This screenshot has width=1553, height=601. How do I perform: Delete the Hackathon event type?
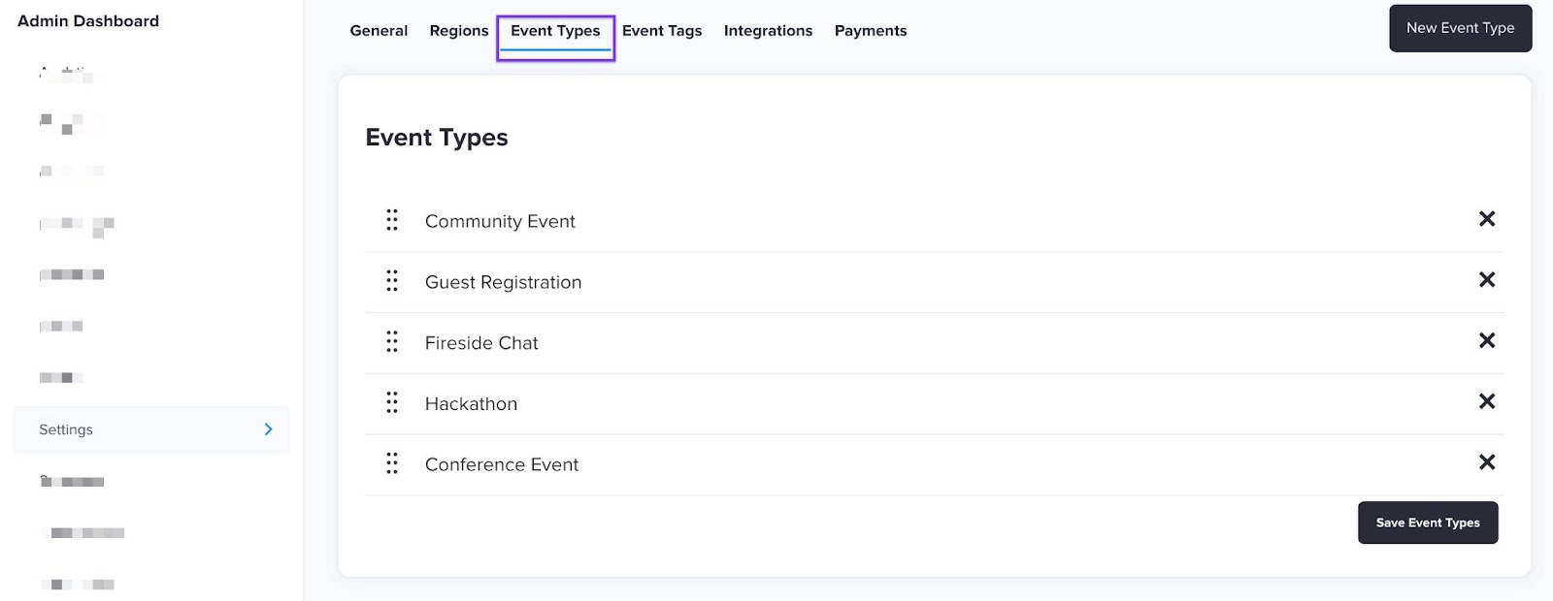1486,401
